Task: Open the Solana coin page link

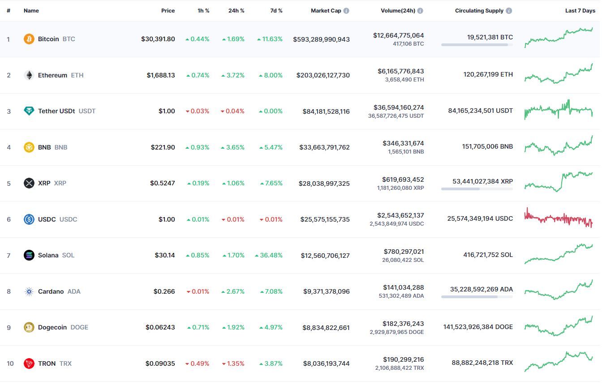Action: pyautogui.click(x=56, y=255)
